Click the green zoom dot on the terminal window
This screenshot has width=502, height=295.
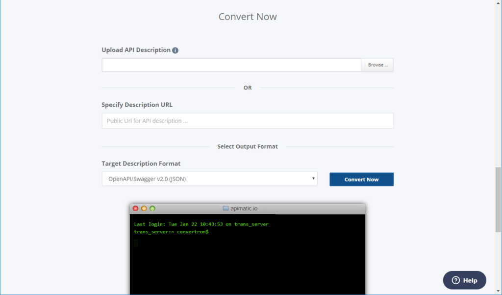pos(152,208)
